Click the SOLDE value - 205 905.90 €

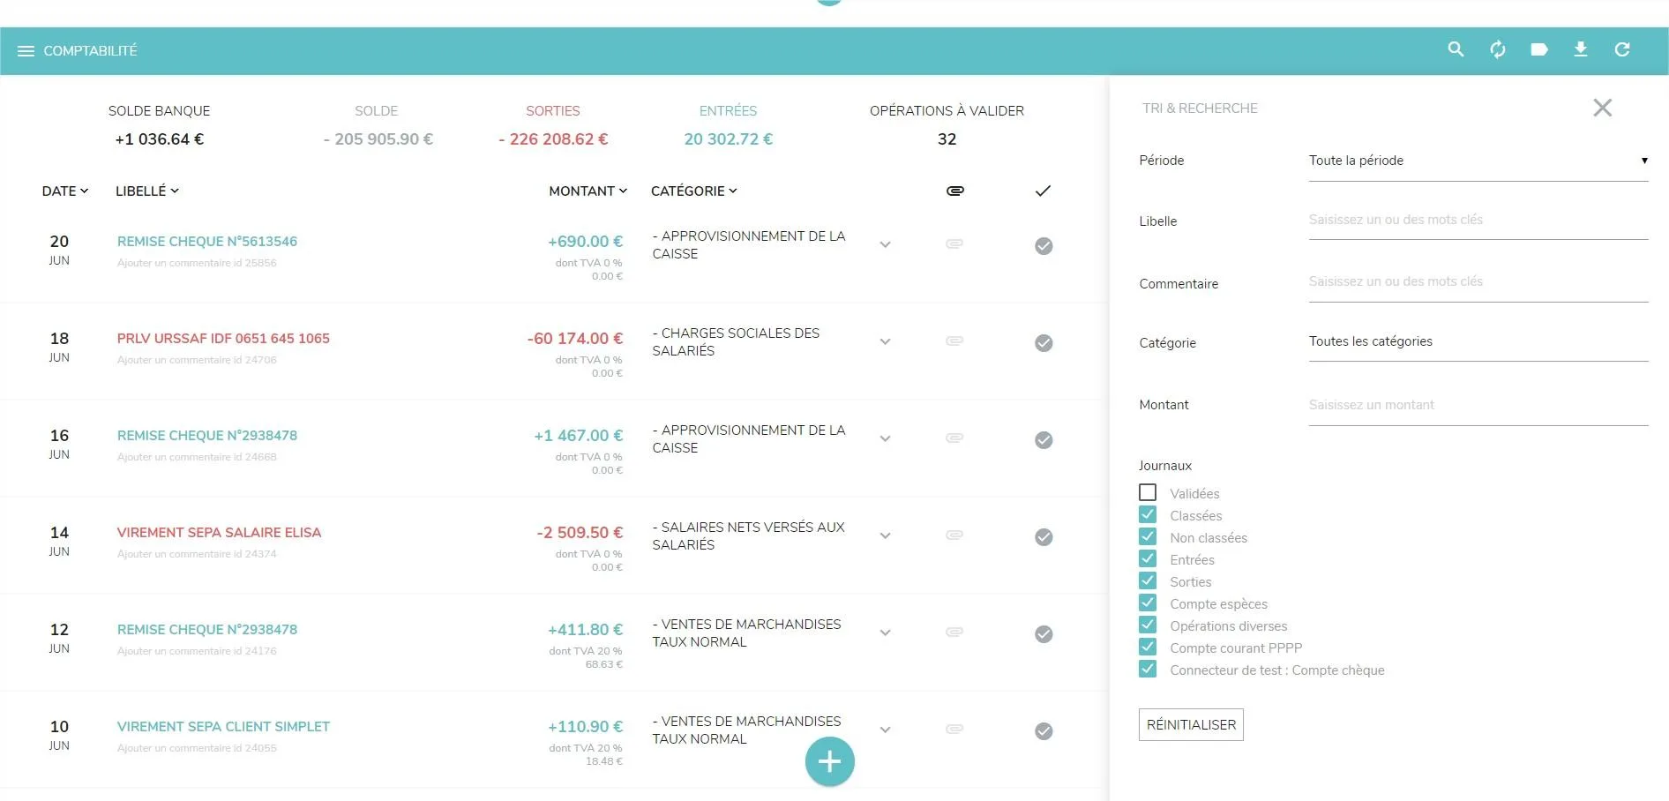378,139
